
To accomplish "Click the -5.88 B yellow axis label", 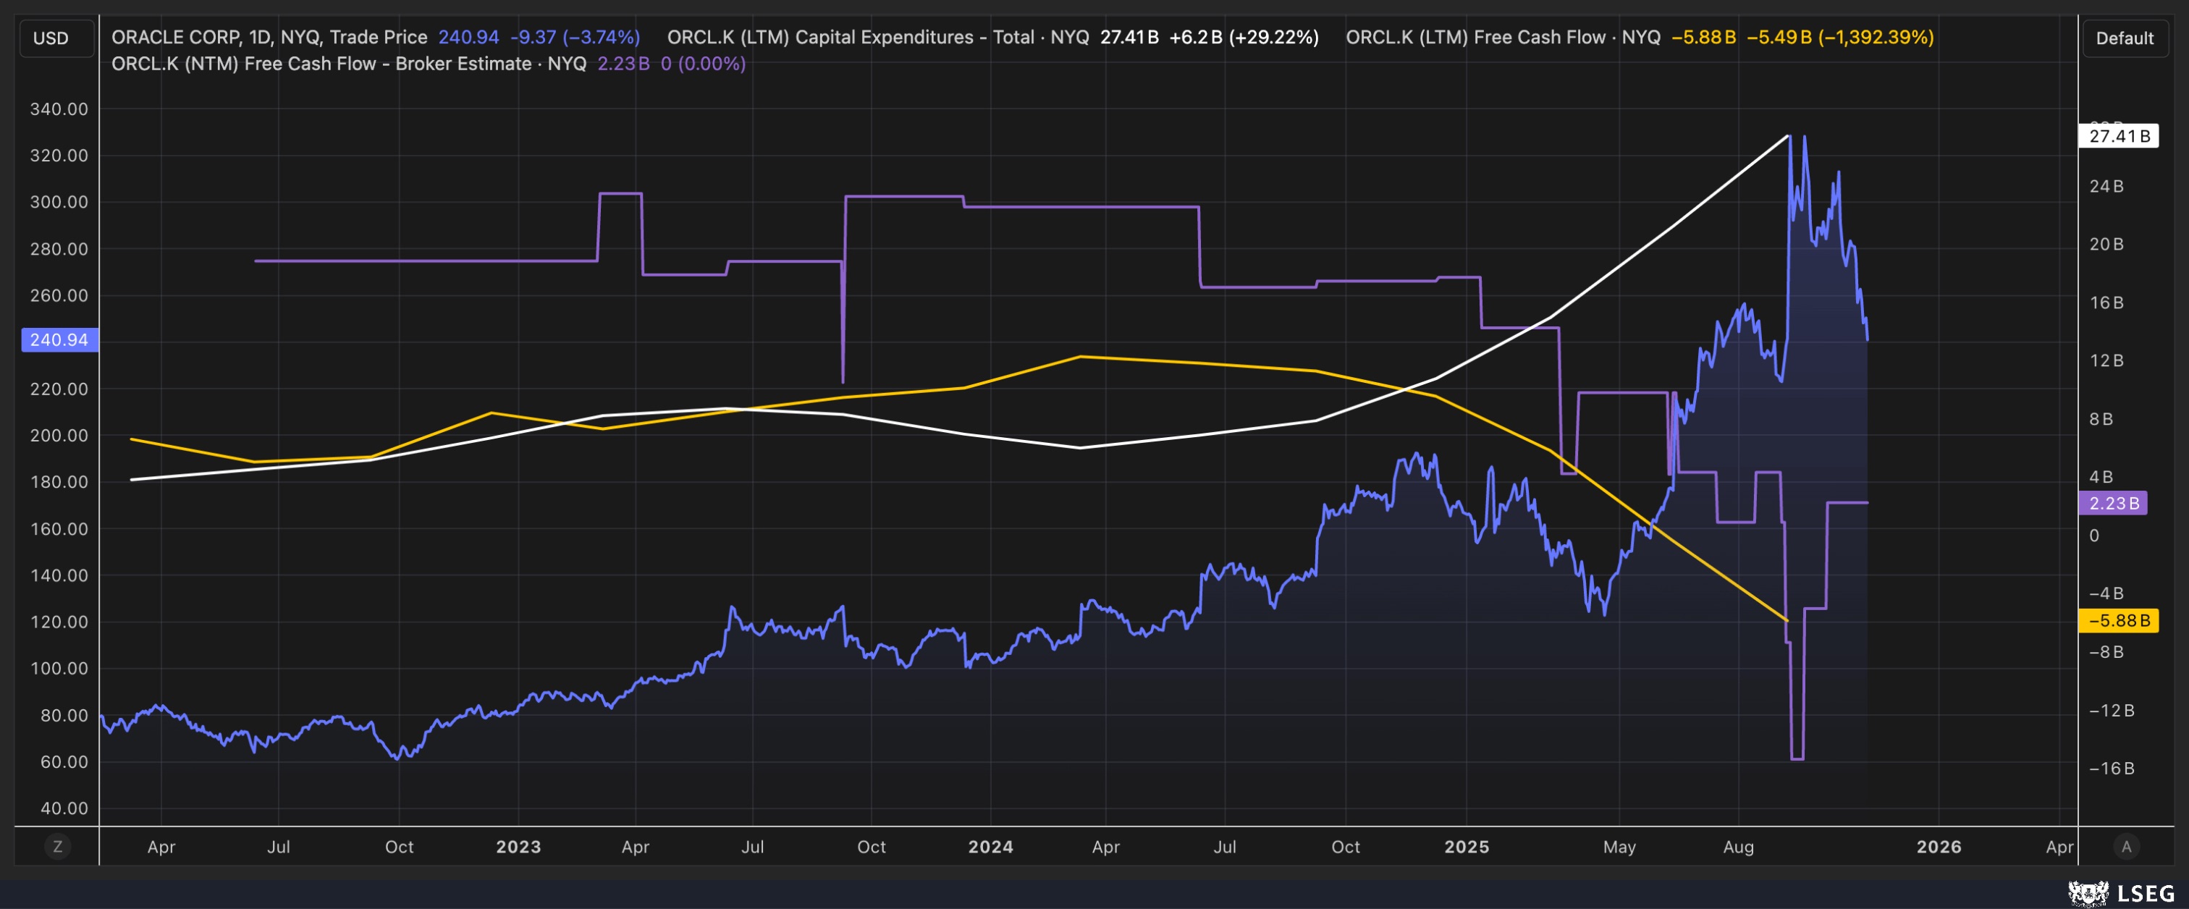I will (x=2119, y=620).
